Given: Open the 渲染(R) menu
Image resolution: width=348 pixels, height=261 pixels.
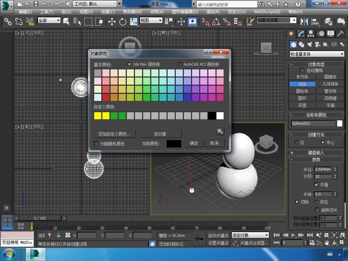Looking at the screenshot, I should (x=213, y=12).
